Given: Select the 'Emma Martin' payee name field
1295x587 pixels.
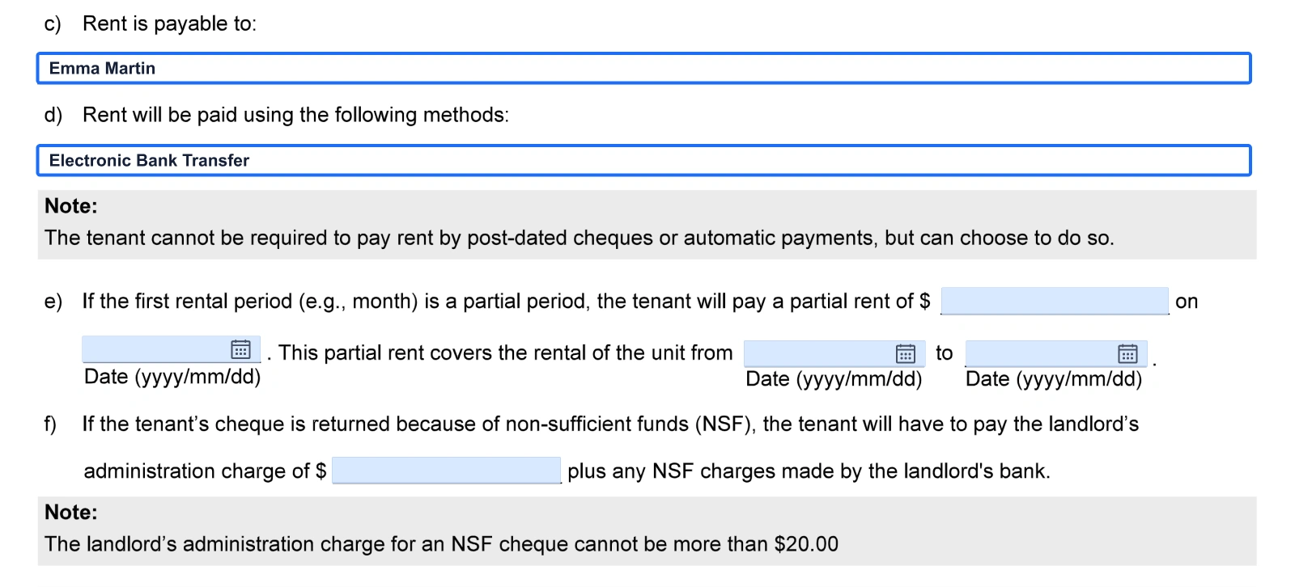Looking at the screenshot, I should (643, 68).
